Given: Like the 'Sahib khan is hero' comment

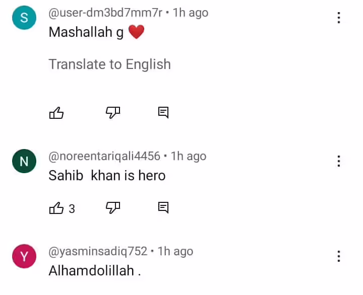Looking at the screenshot, I should (x=56, y=208).
